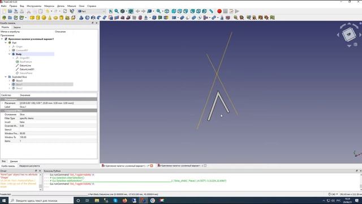Click the Chamfer tool icon
Image resolution: width=362 pixels, height=204 pixels.
pos(105,18)
